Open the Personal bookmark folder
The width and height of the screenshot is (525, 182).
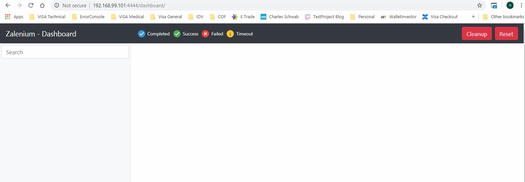tap(362, 17)
